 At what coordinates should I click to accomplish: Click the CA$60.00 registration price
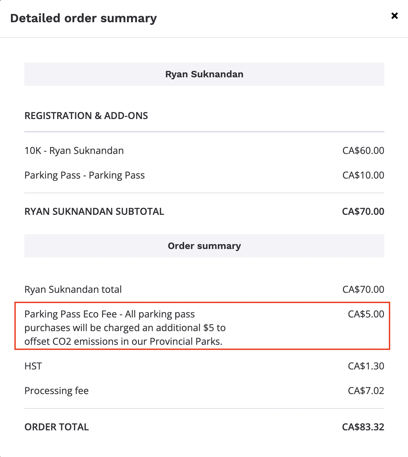point(363,151)
